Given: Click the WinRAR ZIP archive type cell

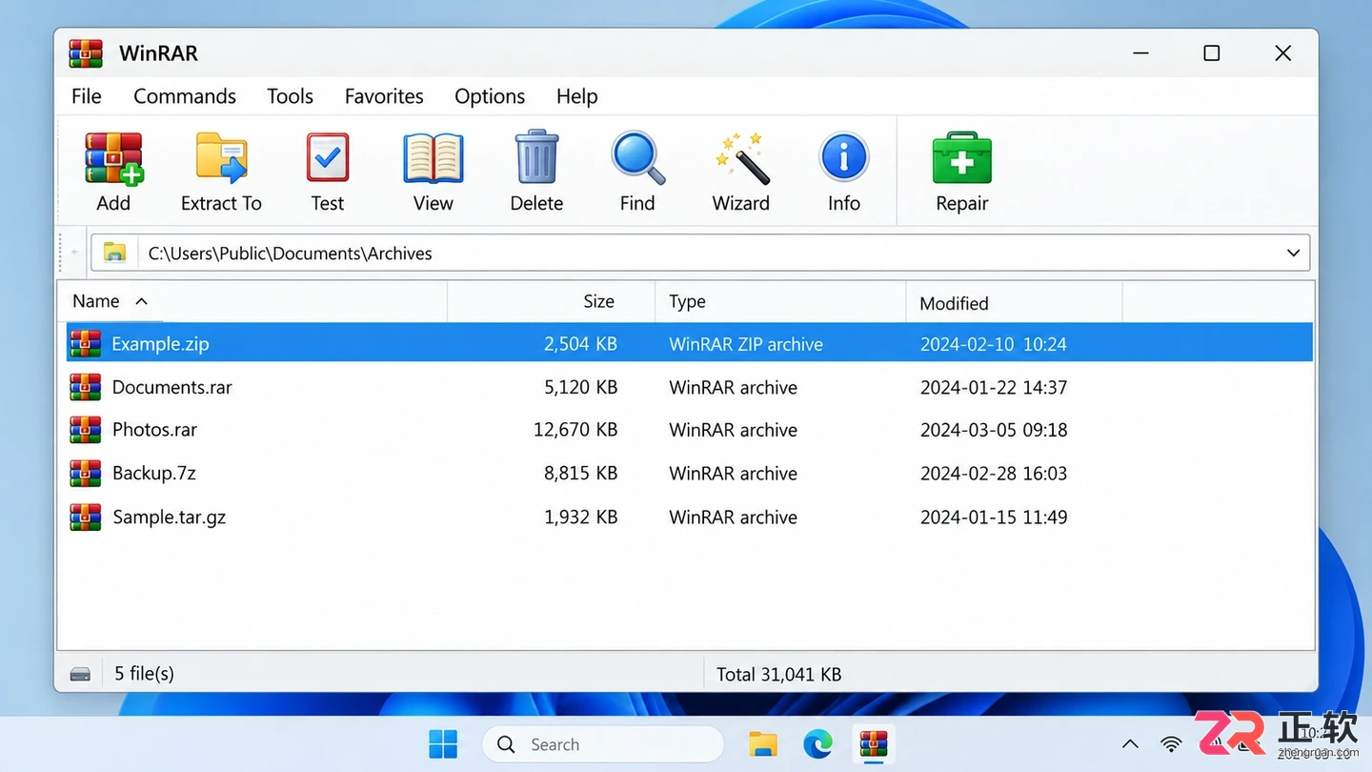Looking at the screenshot, I should point(746,344).
